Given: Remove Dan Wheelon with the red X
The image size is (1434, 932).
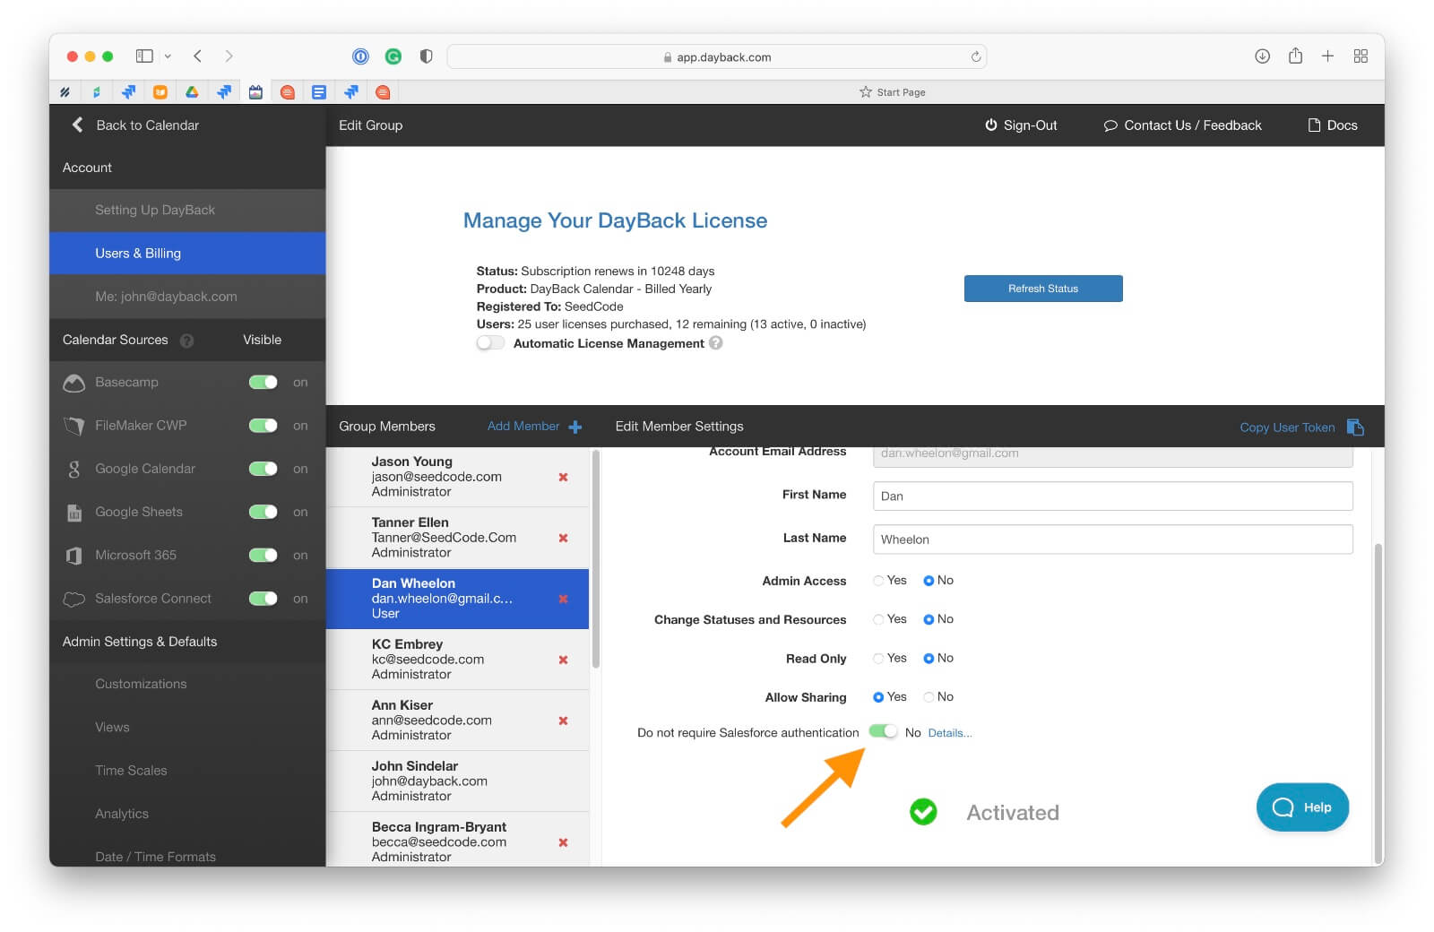Looking at the screenshot, I should click(x=563, y=599).
